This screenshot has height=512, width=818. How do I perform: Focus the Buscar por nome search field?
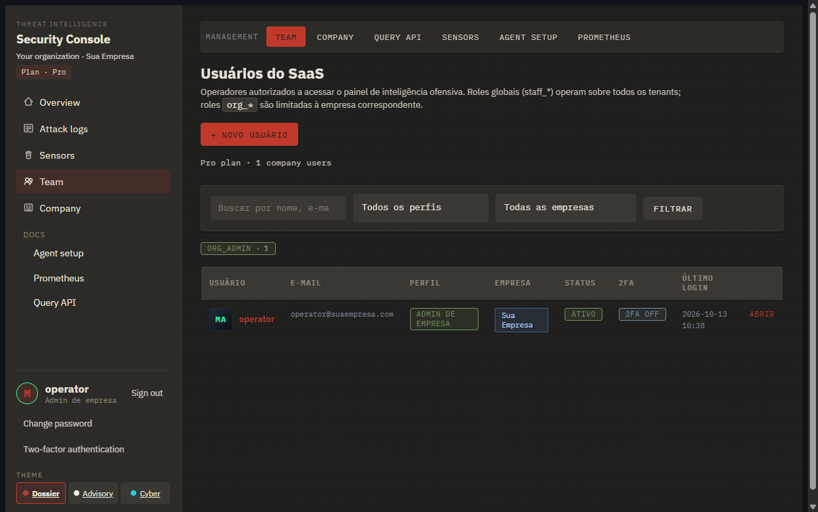click(279, 208)
